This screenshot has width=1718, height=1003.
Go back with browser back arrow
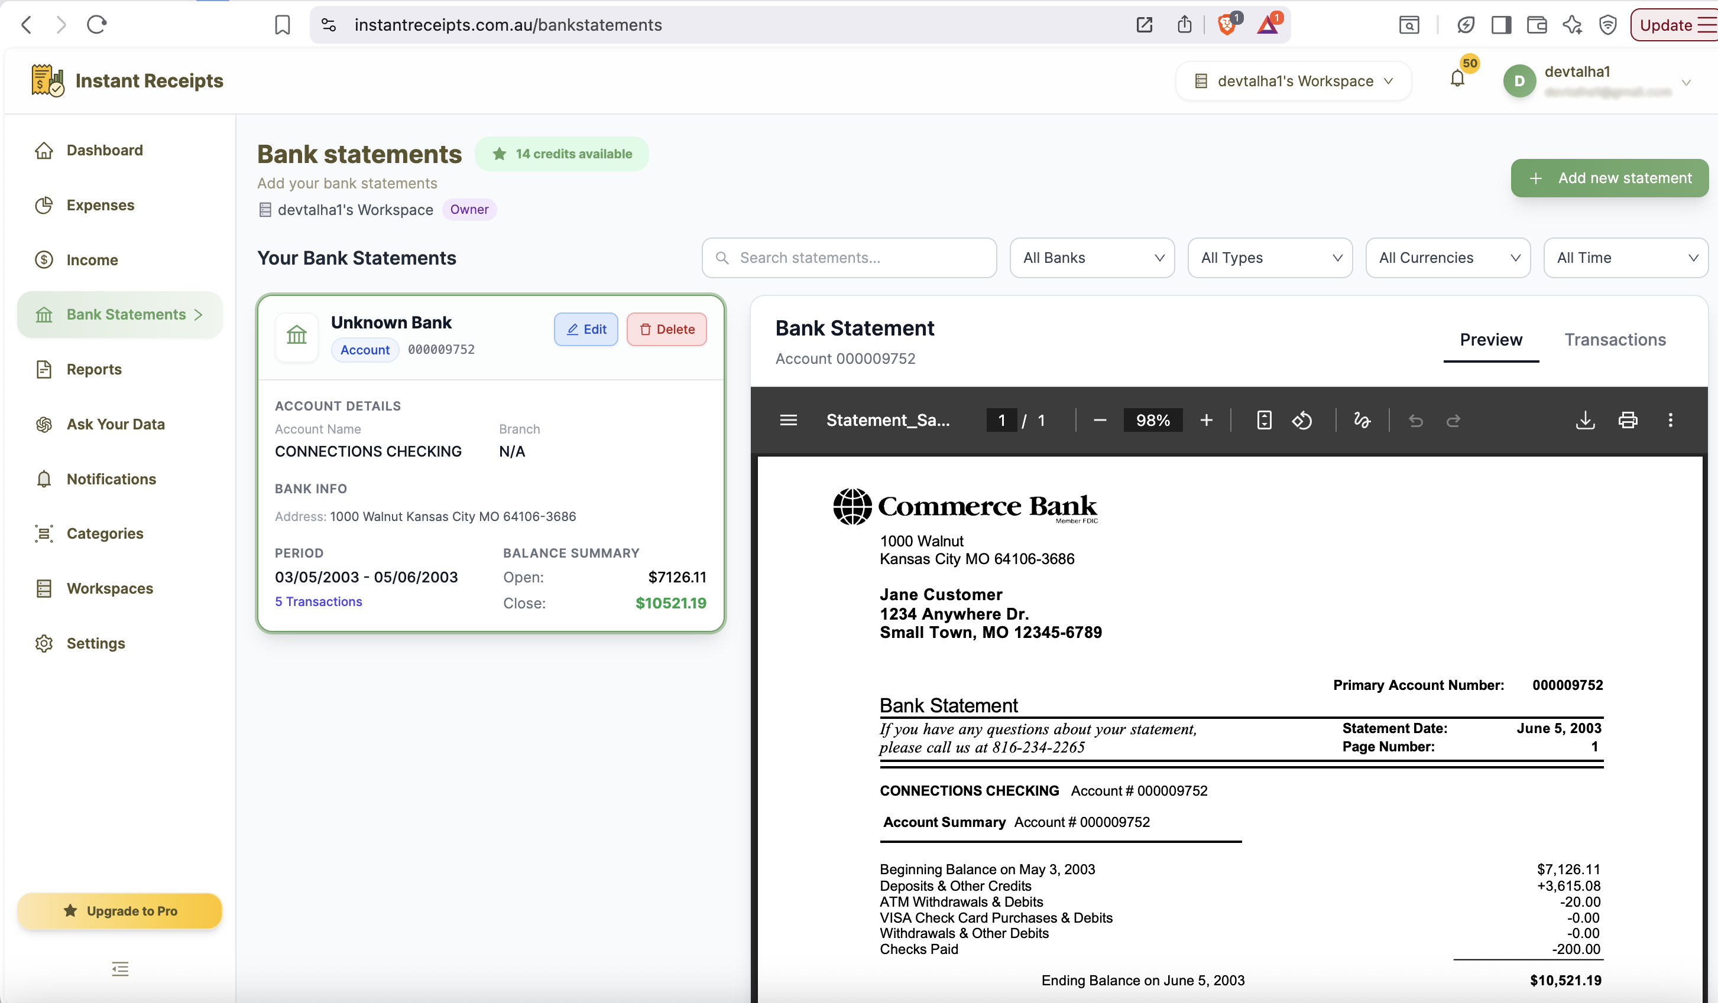tap(27, 25)
